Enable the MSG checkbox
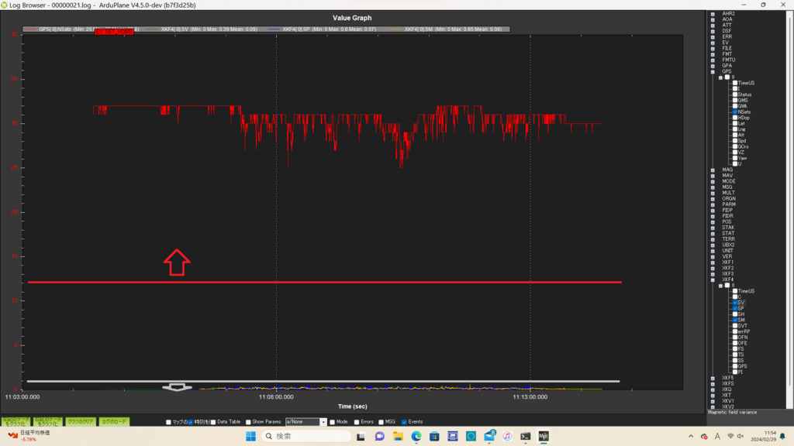794x446 pixels. pos(381,422)
